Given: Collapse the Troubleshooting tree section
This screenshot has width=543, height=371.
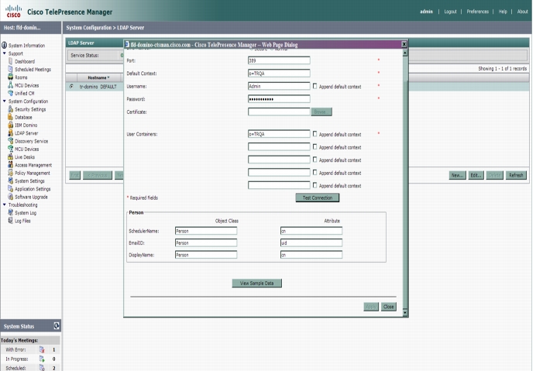Looking at the screenshot, I should 5,204.
